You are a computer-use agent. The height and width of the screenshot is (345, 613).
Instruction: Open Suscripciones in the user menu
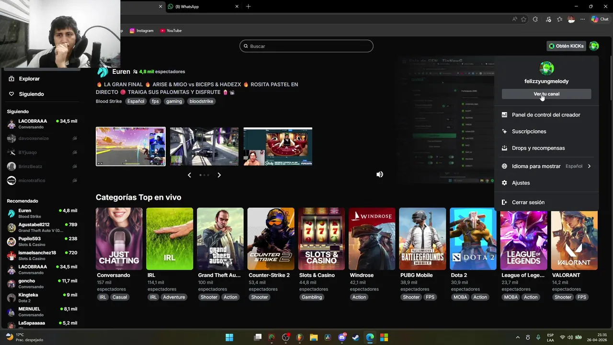point(546,131)
